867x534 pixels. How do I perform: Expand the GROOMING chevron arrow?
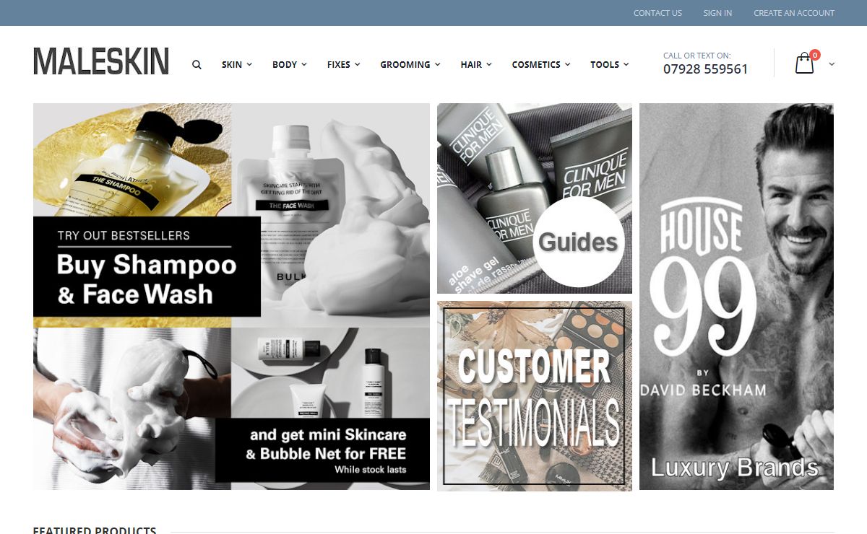pos(437,64)
